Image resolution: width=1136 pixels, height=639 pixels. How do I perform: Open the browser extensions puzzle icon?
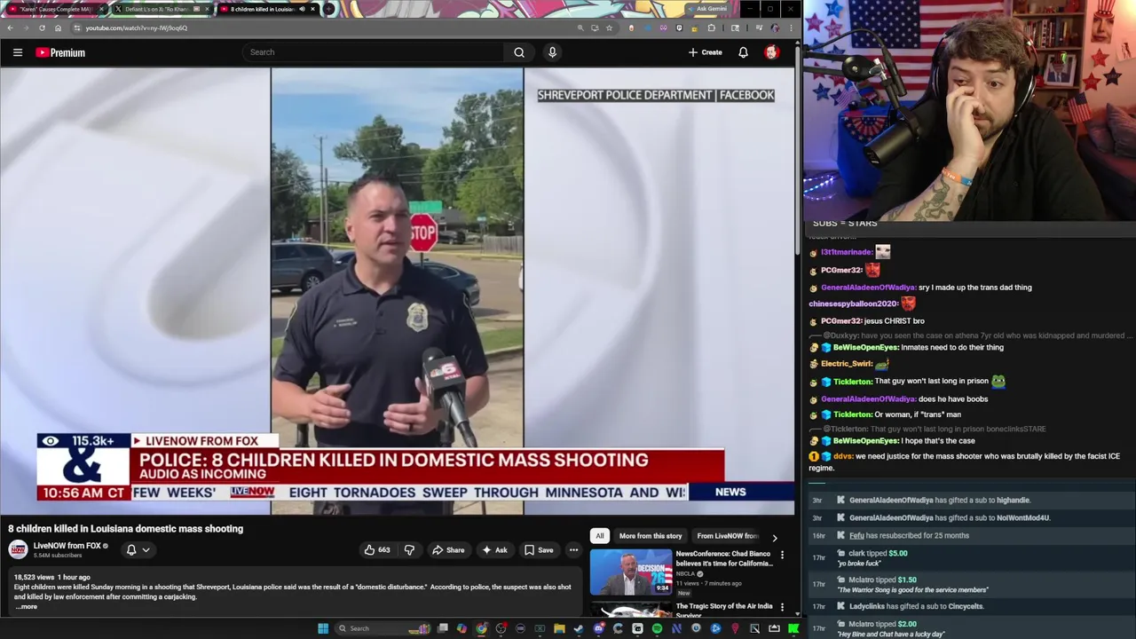(x=711, y=28)
